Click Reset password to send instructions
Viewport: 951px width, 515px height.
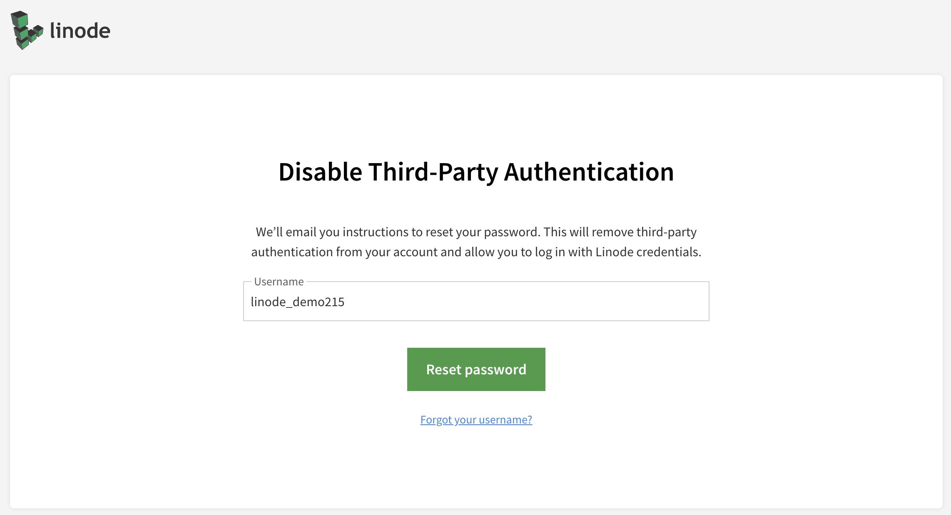[475, 369]
